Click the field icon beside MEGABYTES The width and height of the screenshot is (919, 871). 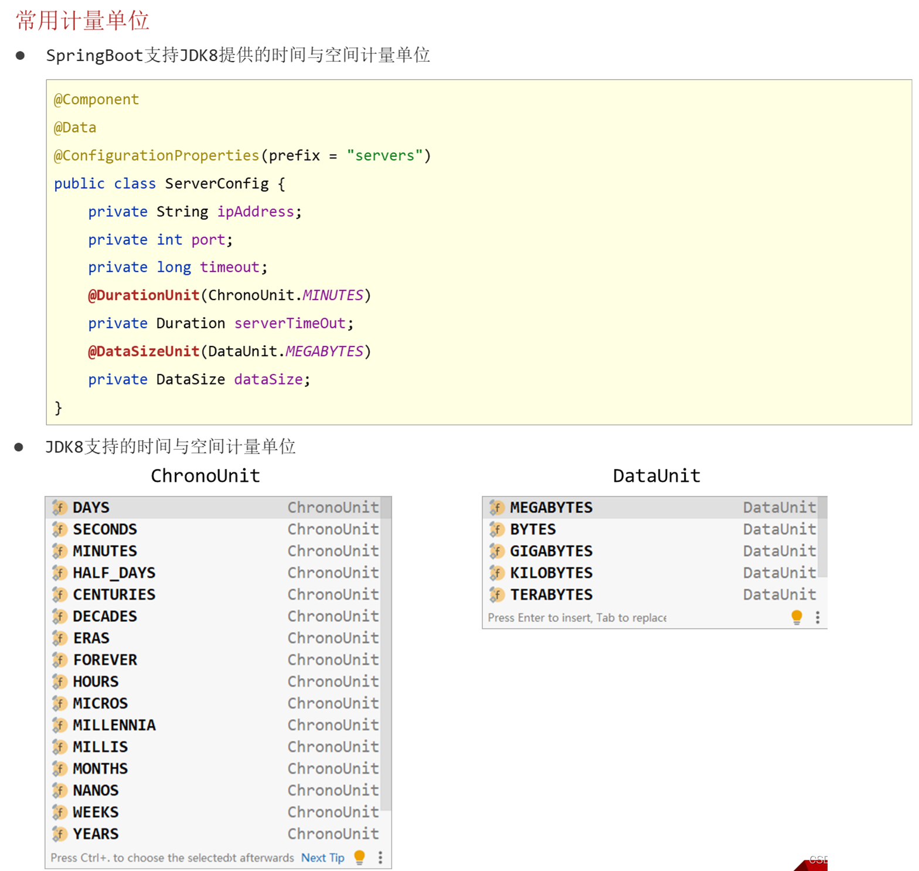(x=496, y=507)
